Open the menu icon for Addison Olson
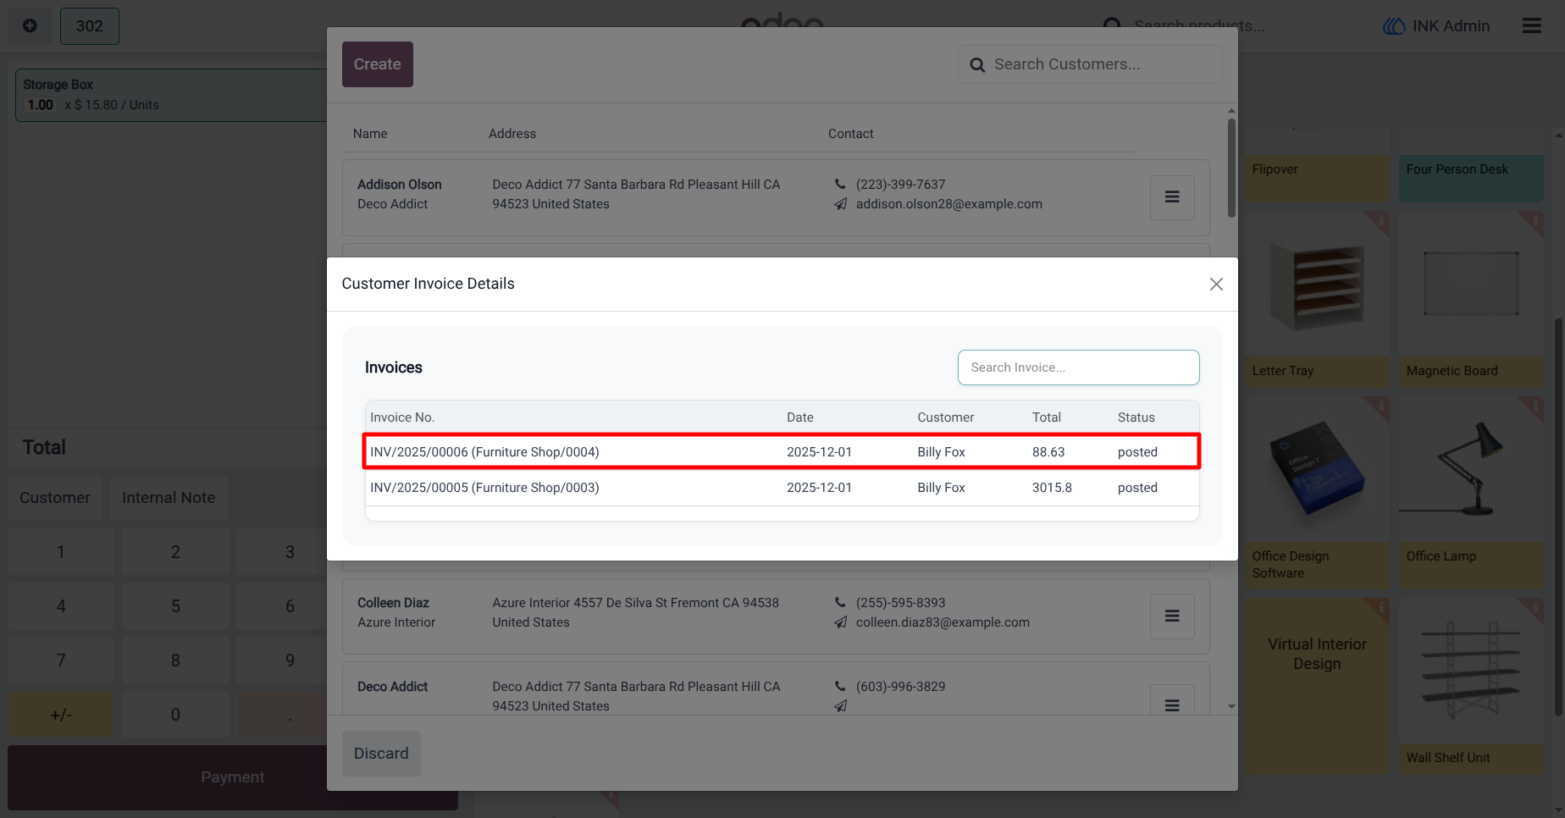This screenshot has width=1565, height=818. (1172, 197)
